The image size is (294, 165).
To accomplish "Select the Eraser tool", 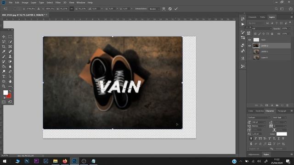I will (10, 61).
